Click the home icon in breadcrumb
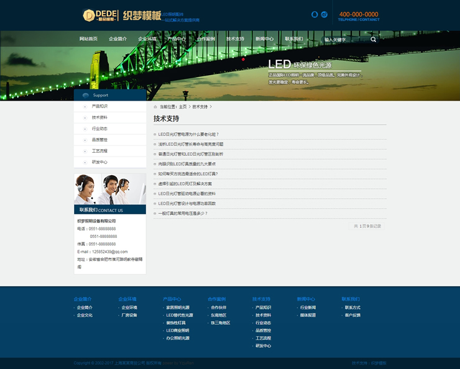 tap(155, 107)
